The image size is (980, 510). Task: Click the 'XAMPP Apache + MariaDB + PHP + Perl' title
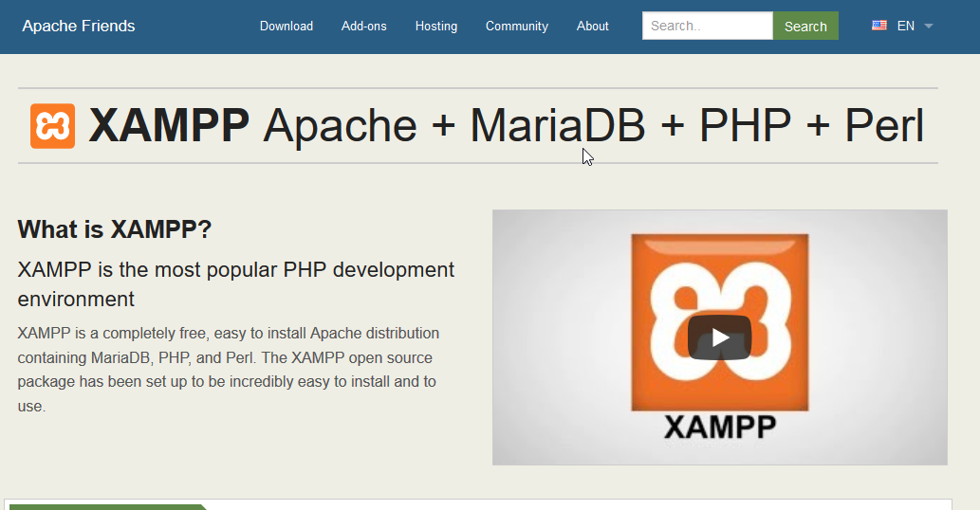[x=507, y=126]
